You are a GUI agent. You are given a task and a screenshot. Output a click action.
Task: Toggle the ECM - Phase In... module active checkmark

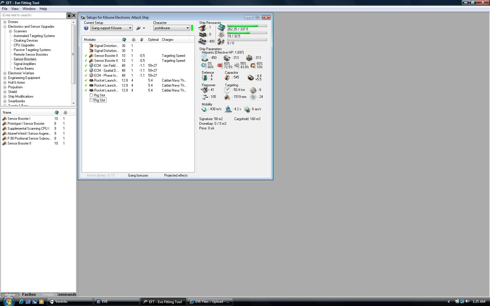point(86,75)
